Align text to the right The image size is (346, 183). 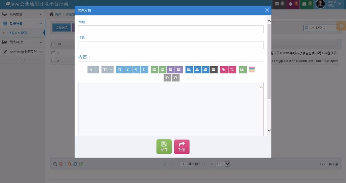coord(205,70)
